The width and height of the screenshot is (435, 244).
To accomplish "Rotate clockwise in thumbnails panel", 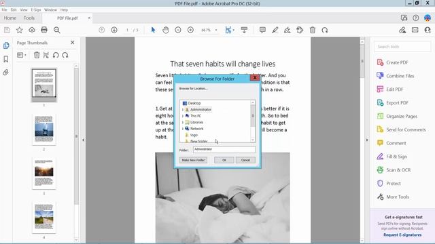I will tap(65, 55).
